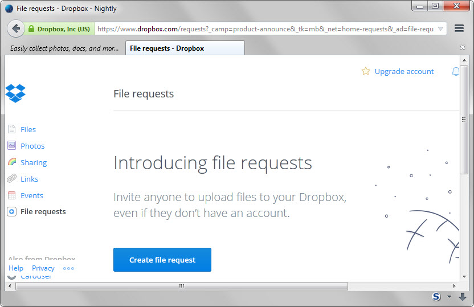This screenshot has height=307, width=474.
Task: Click the Dropbox, Inc (US) identity label
Action: tap(63, 29)
